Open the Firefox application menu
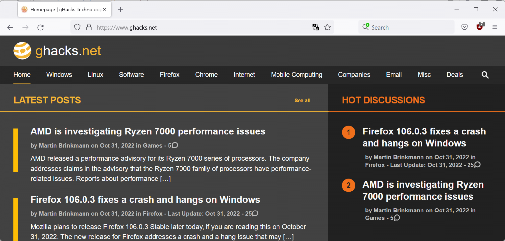Image resolution: width=505 pixels, height=241 pixels. click(495, 27)
